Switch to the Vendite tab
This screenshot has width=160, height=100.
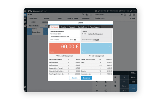pos(63,27)
